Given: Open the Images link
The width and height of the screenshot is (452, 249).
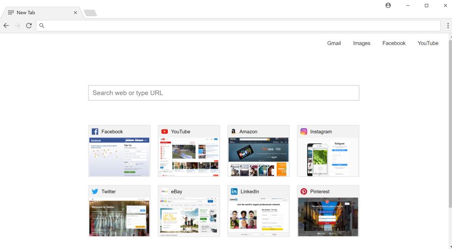Looking at the screenshot, I should click(362, 43).
